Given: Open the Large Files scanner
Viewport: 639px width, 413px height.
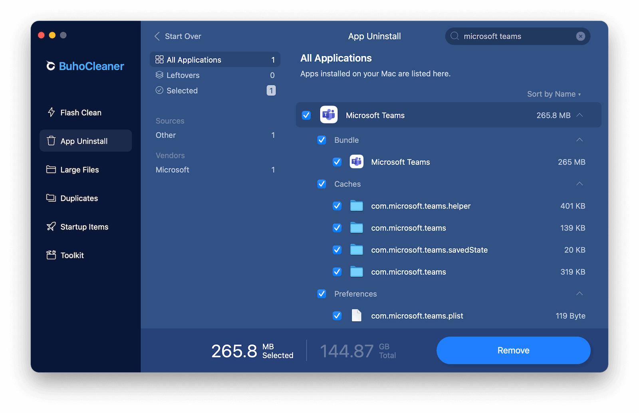Looking at the screenshot, I should point(79,169).
